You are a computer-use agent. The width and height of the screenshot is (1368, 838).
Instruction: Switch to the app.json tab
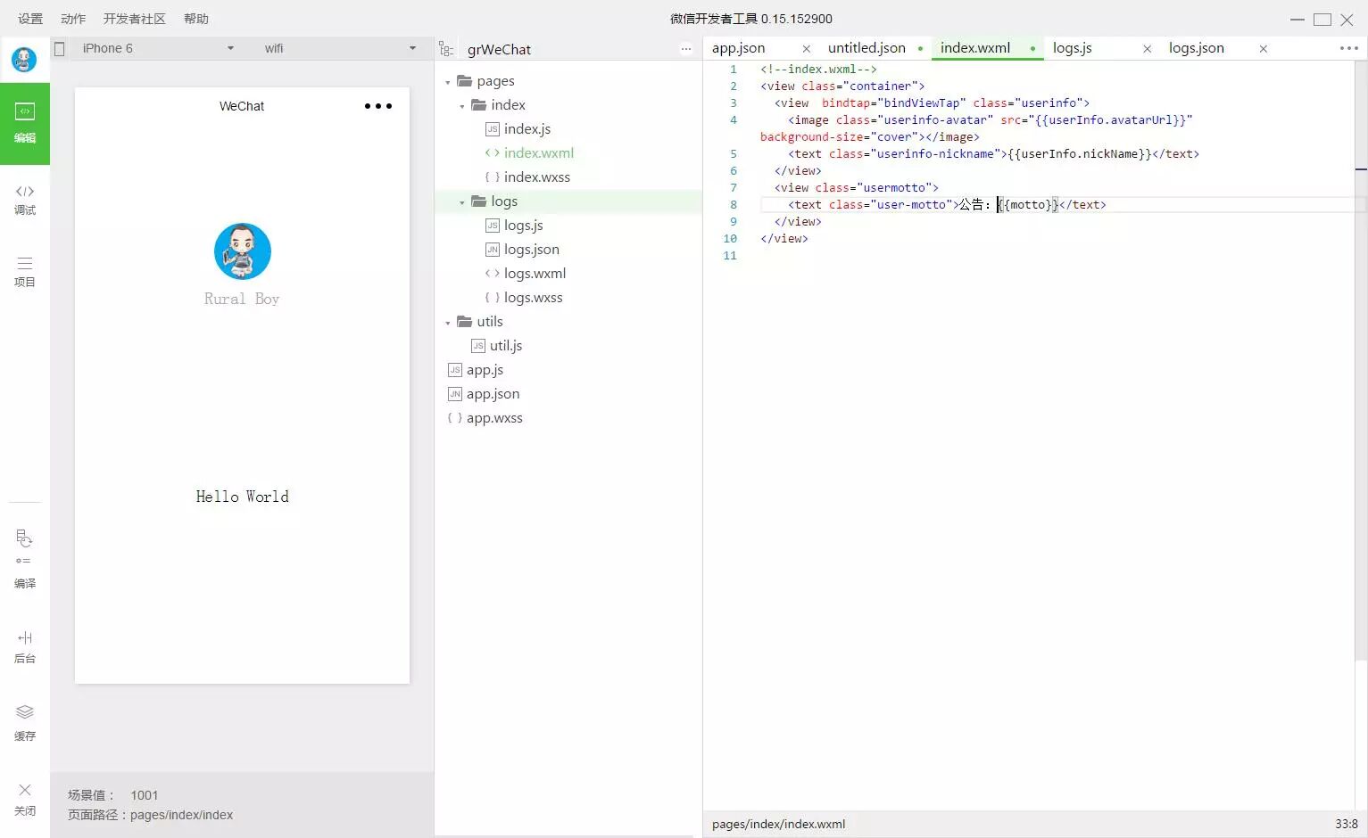pyautogui.click(x=739, y=48)
